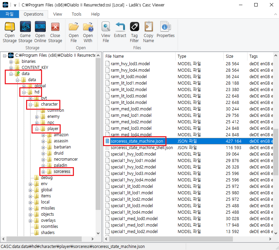
Task: Collapse the top-level data folder
Action: [x=11, y=74]
